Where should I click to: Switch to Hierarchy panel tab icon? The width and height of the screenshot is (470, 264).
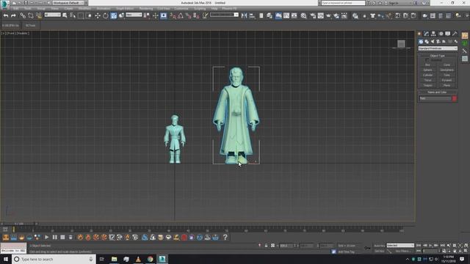click(433, 34)
